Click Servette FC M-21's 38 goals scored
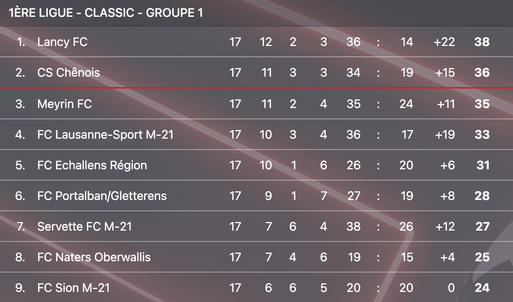513x302 pixels. 353,226
